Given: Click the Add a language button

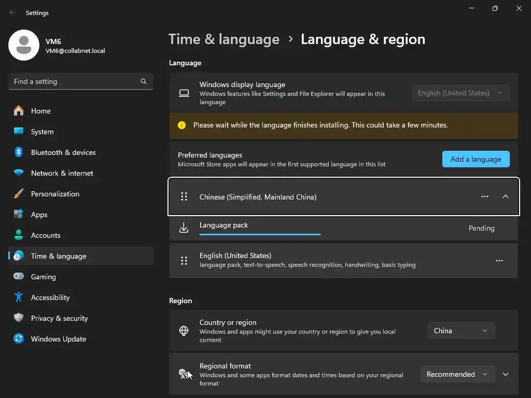Looking at the screenshot, I should [x=476, y=159].
